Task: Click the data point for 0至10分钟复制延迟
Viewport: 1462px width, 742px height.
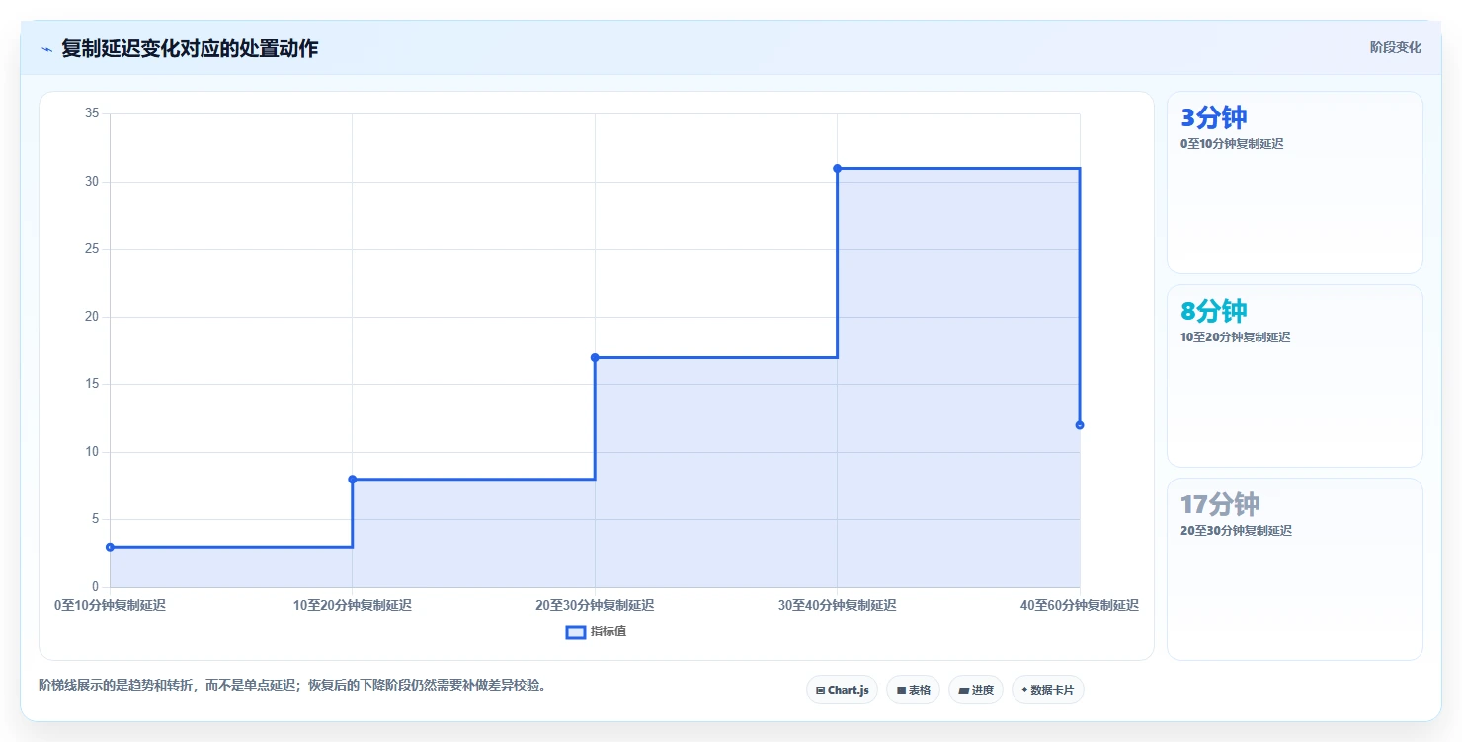Action: click(x=110, y=547)
